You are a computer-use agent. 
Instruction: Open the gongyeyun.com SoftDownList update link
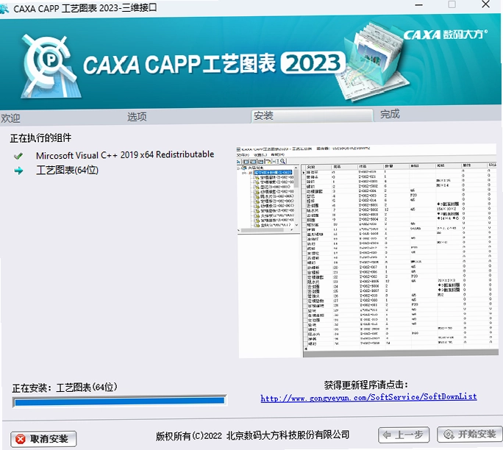(x=368, y=397)
